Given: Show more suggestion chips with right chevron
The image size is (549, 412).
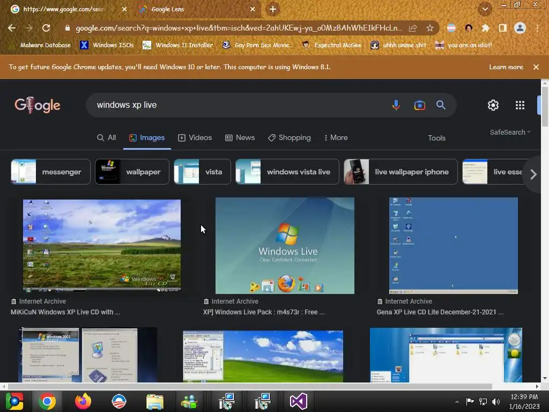Looking at the screenshot, I should click(x=533, y=174).
